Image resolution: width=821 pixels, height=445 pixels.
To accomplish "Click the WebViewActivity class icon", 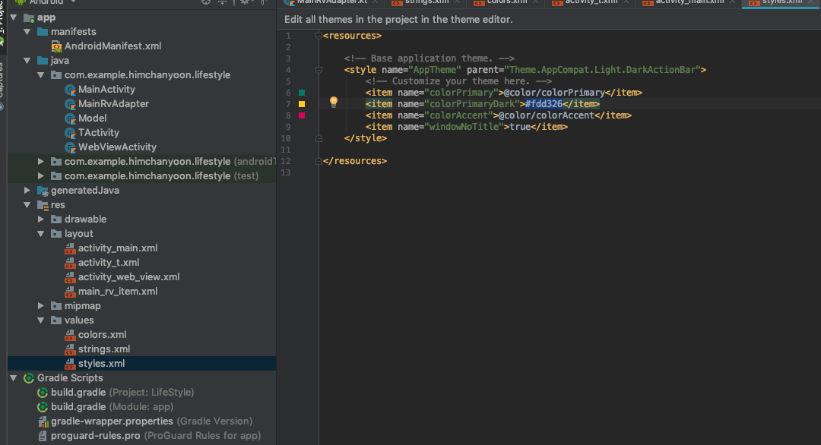I will pyautogui.click(x=70, y=147).
